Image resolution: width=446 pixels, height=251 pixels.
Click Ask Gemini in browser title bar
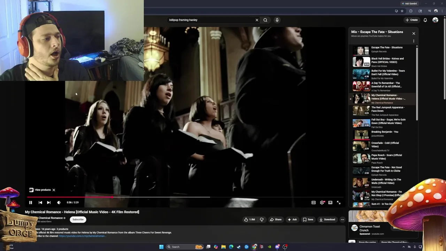409,3
